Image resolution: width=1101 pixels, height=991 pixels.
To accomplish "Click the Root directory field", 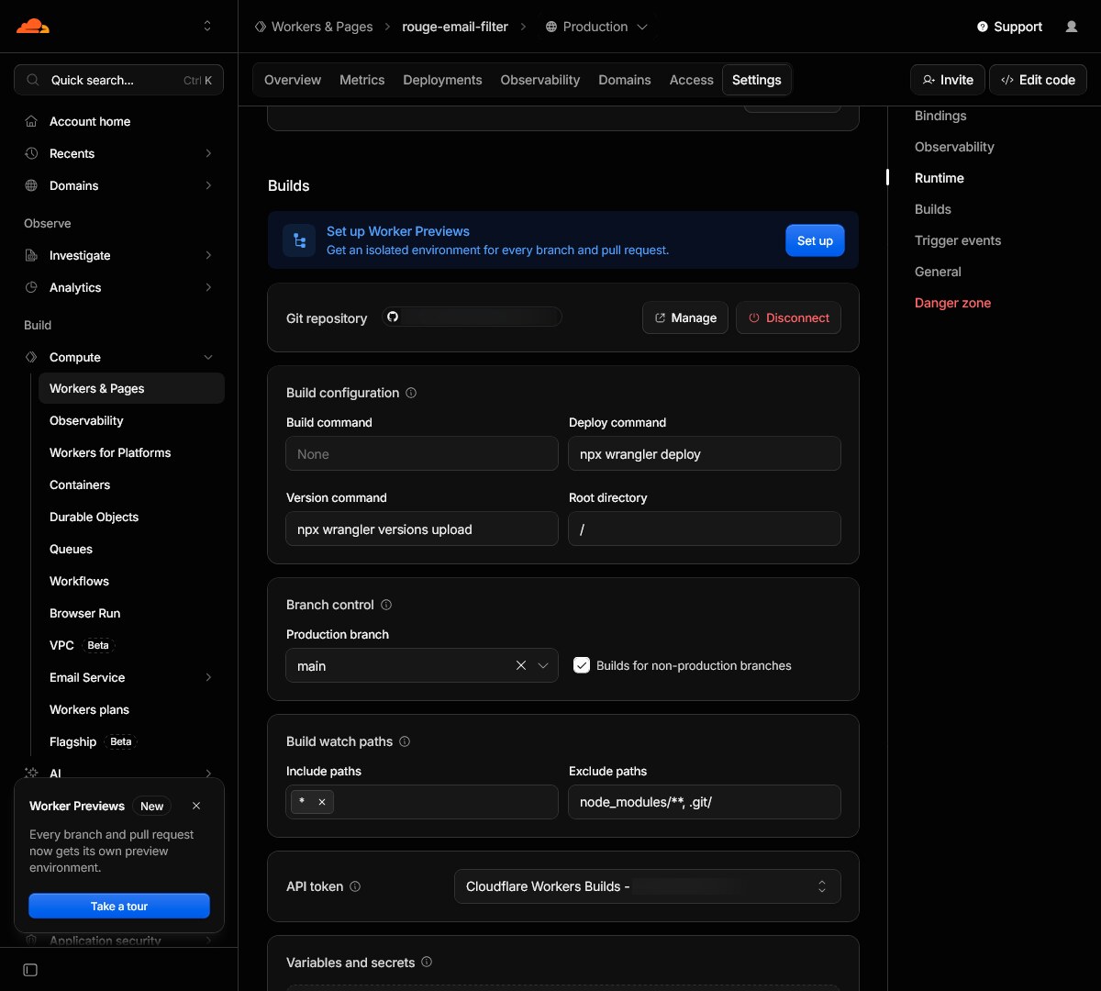I will pyautogui.click(x=705, y=529).
